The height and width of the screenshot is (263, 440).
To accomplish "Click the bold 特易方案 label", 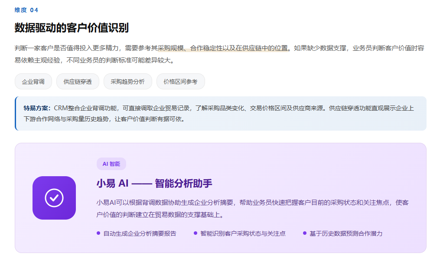I will (37, 108).
